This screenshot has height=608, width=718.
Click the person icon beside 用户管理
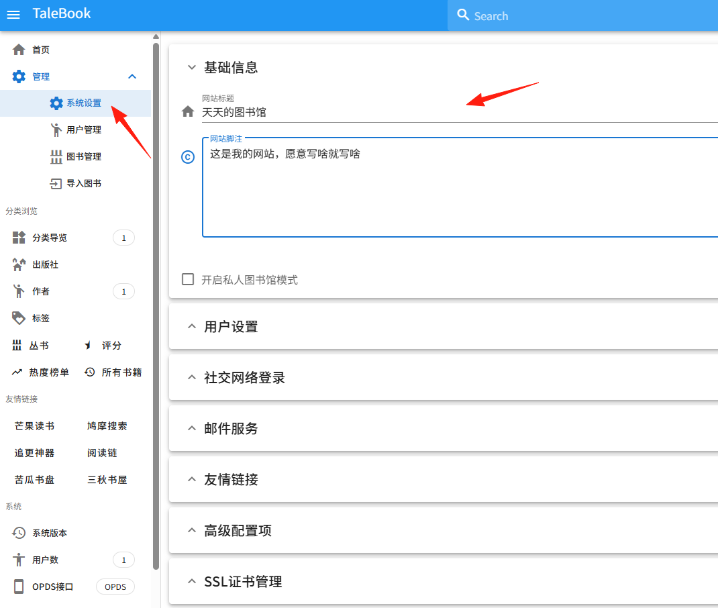coord(56,130)
